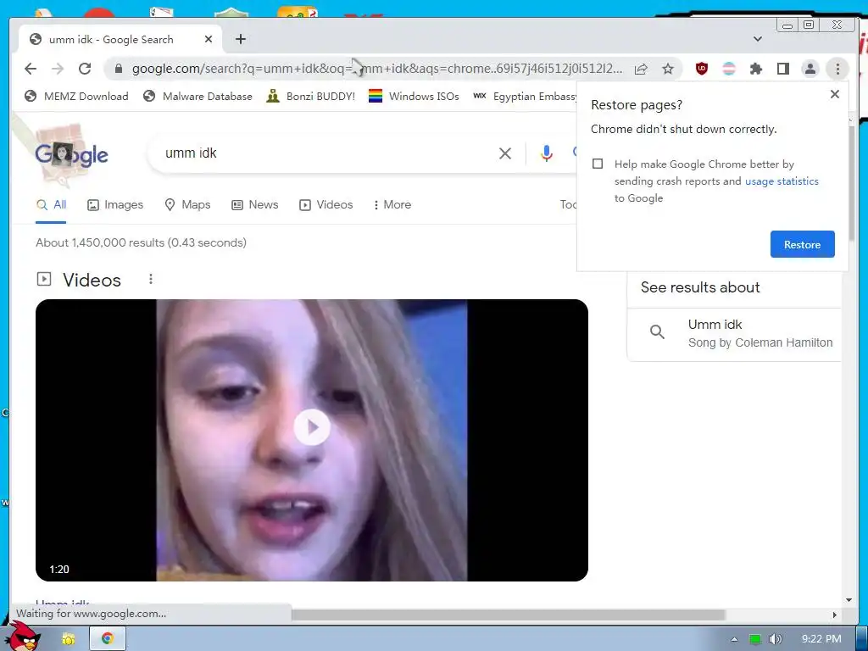Open the taskbar file explorer icon

pyautogui.click(x=69, y=639)
